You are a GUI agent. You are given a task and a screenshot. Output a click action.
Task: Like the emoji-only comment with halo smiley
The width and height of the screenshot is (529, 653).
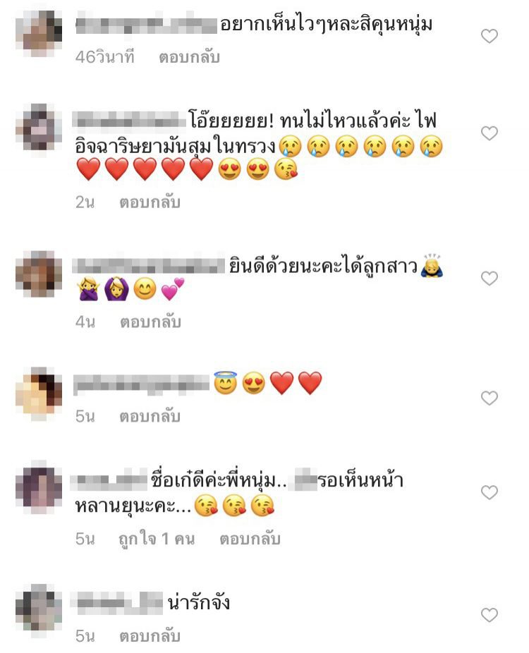click(490, 398)
